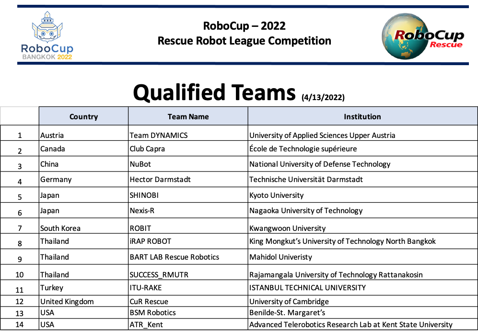The width and height of the screenshot is (478, 331).
Task: Select the Austria country cell
Action: coord(83,133)
